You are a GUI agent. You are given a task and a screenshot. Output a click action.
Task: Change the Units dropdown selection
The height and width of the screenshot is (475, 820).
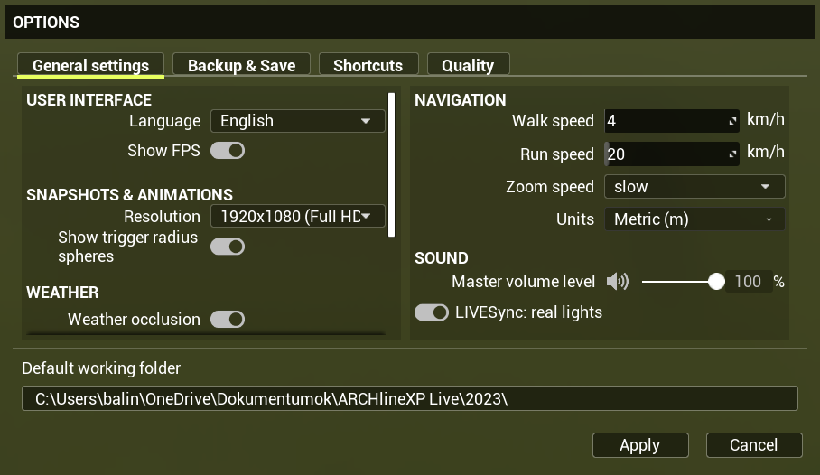coord(694,219)
